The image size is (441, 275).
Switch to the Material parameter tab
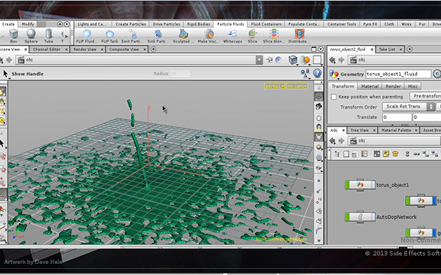coord(369,87)
